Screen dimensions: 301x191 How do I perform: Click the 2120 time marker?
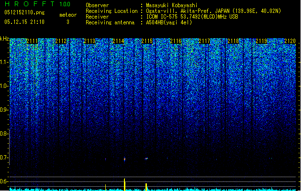(x=290, y=41)
